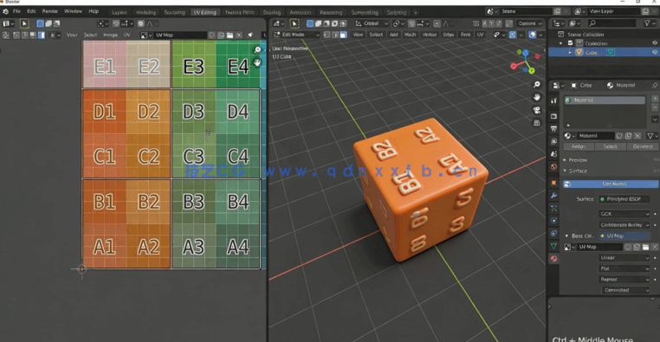Enable vertex select mode in 3D viewport
Screen dimensions: 660x342
(327, 35)
